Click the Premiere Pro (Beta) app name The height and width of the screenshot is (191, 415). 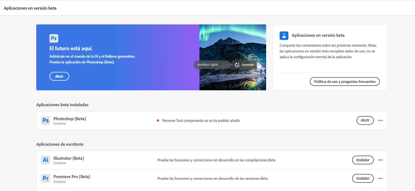[72, 177]
